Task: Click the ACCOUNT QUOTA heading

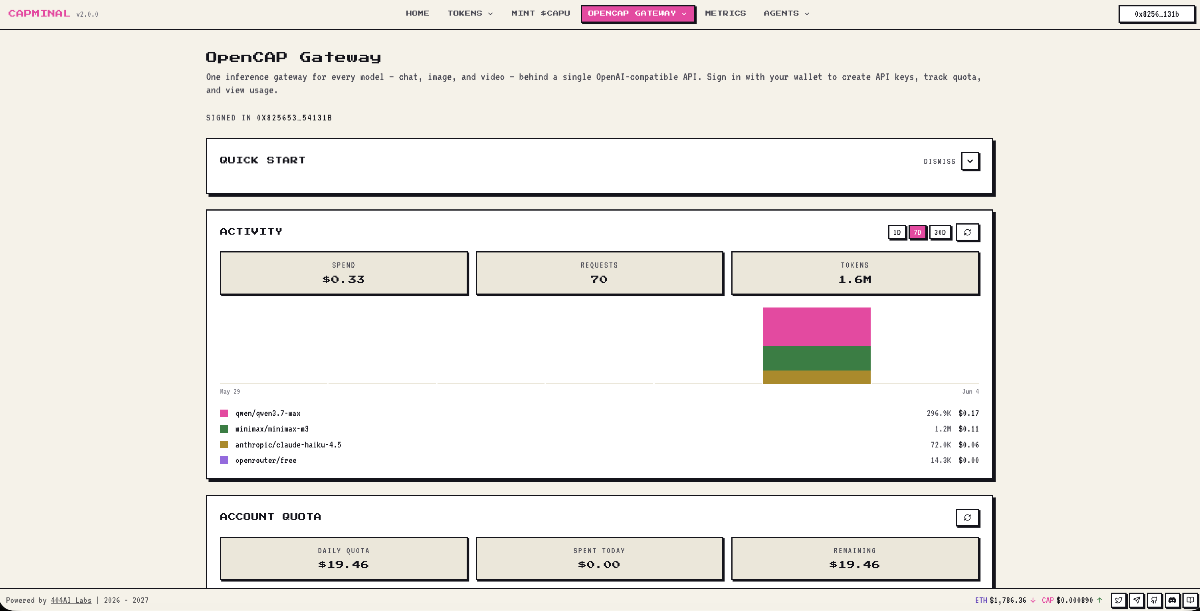Action: (270, 516)
